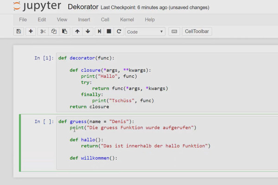This screenshot has height=185, width=278.
Task: Open the Kernel menu
Action: tap(127, 19)
